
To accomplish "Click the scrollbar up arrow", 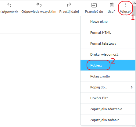I will pos(134,4).
